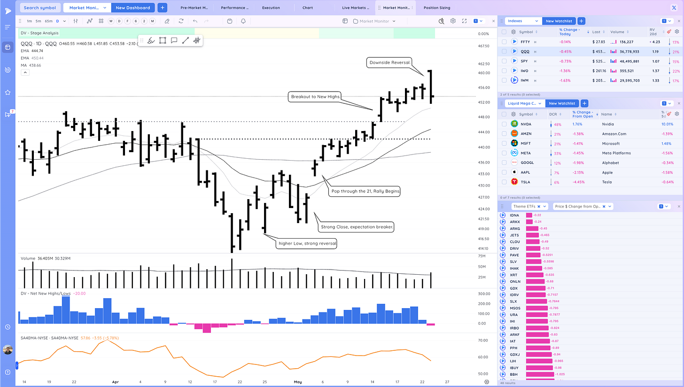Switch to the Position Sizing tab
The width and height of the screenshot is (684, 387).
tap(437, 8)
